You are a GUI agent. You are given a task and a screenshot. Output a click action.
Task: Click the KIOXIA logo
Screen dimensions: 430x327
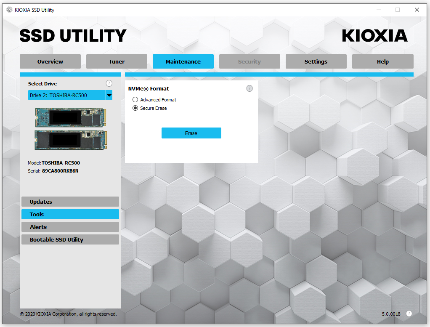pyautogui.click(x=374, y=36)
